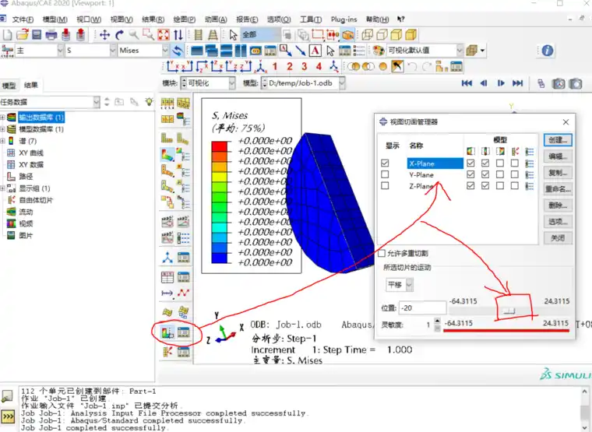Image resolution: width=592 pixels, height=432 pixels.
Task: Toggle fourth model checkbox in X-Plane row
Action: pyautogui.click(x=515, y=163)
